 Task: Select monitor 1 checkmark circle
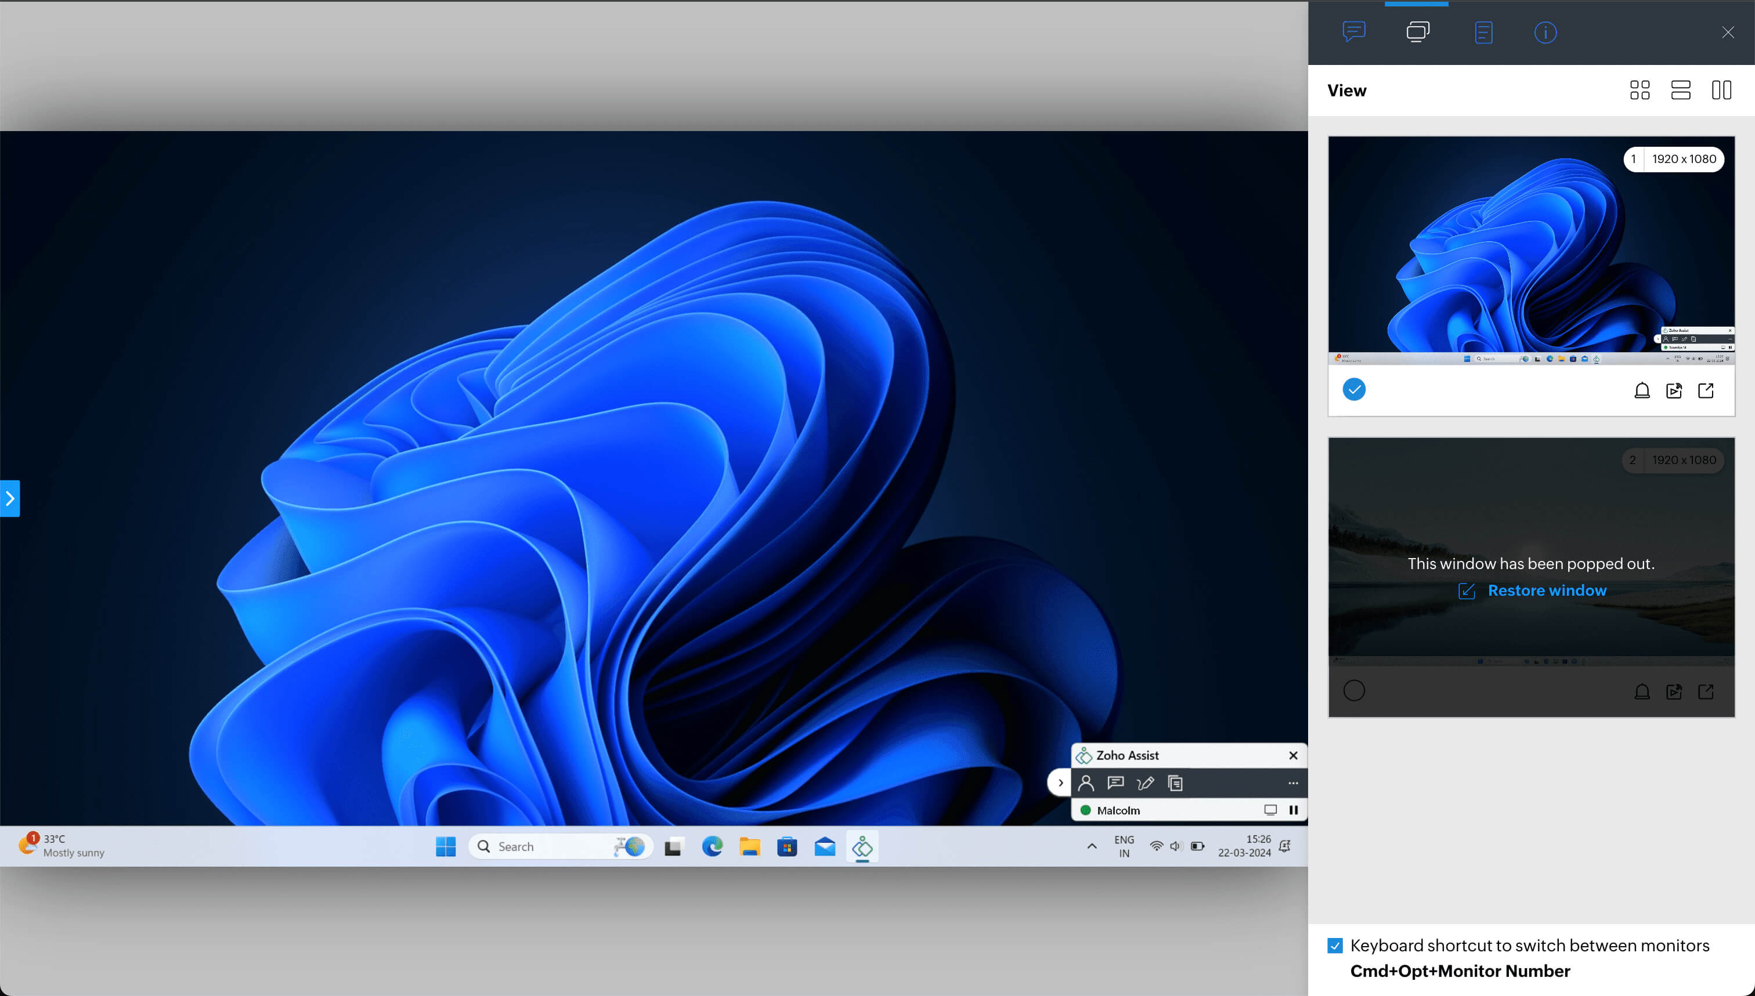(x=1353, y=390)
